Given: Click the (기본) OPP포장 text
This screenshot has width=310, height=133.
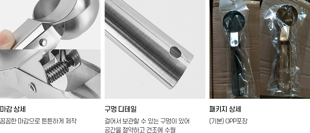Looking at the screenshot, I should click(x=228, y=121).
